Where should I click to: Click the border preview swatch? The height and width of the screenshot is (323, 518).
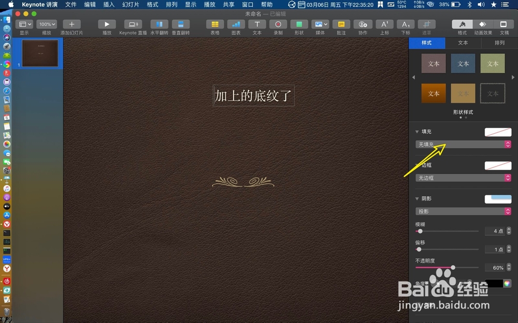coord(498,165)
